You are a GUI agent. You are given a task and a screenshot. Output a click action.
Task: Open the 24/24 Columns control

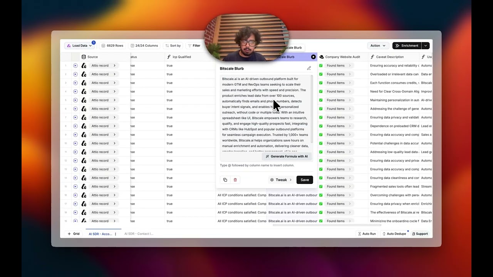pos(144,45)
